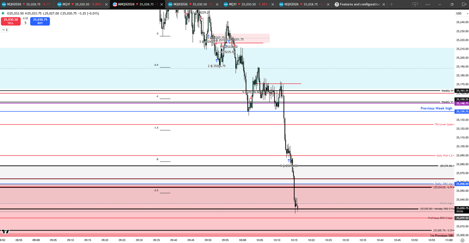Select the Daily Wick C.E label
This screenshot has width=469, height=243.
pos(445,155)
